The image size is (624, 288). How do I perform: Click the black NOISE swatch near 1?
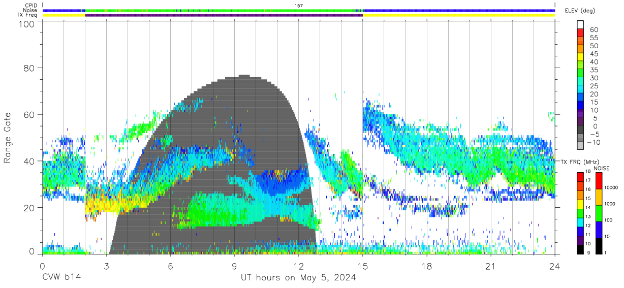(598, 246)
